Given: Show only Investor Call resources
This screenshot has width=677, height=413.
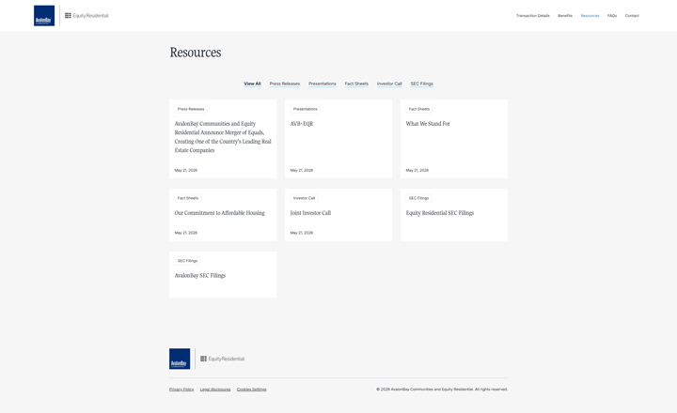Looking at the screenshot, I should (389, 84).
